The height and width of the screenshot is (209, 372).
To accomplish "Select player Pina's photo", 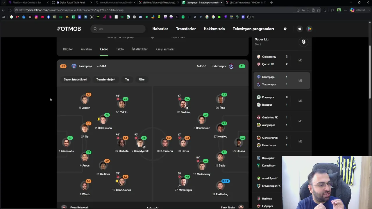I will point(220,100).
